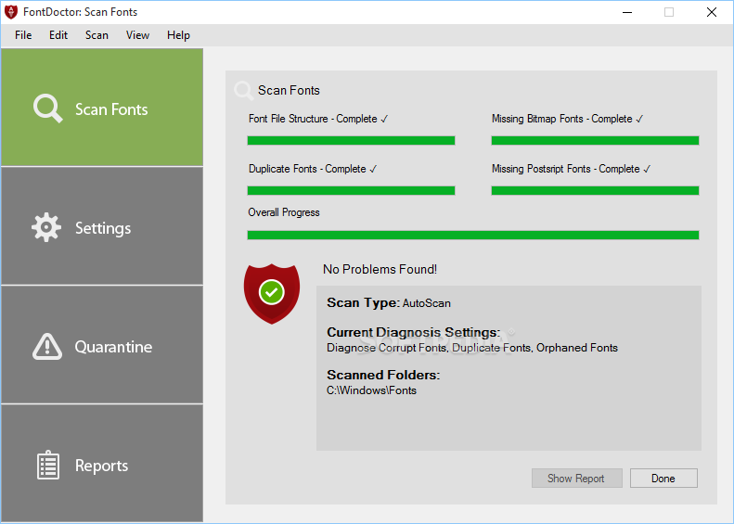Click 'Duplicate Fonts - Complete' label

pos(313,169)
